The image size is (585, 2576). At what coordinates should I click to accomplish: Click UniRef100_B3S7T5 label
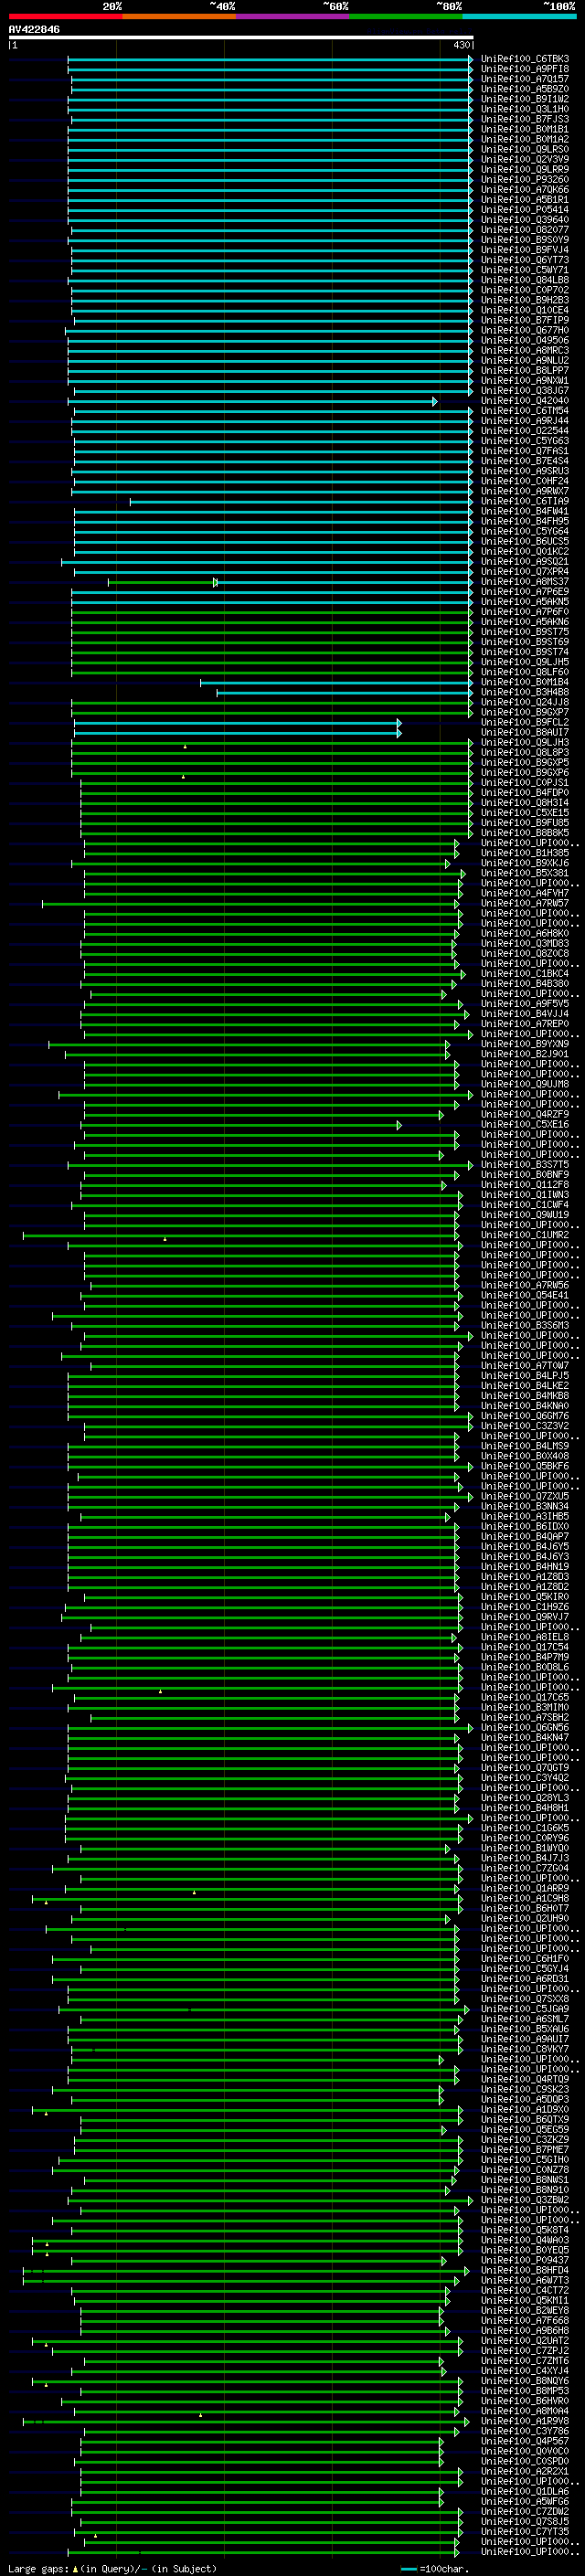point(525,1165)
